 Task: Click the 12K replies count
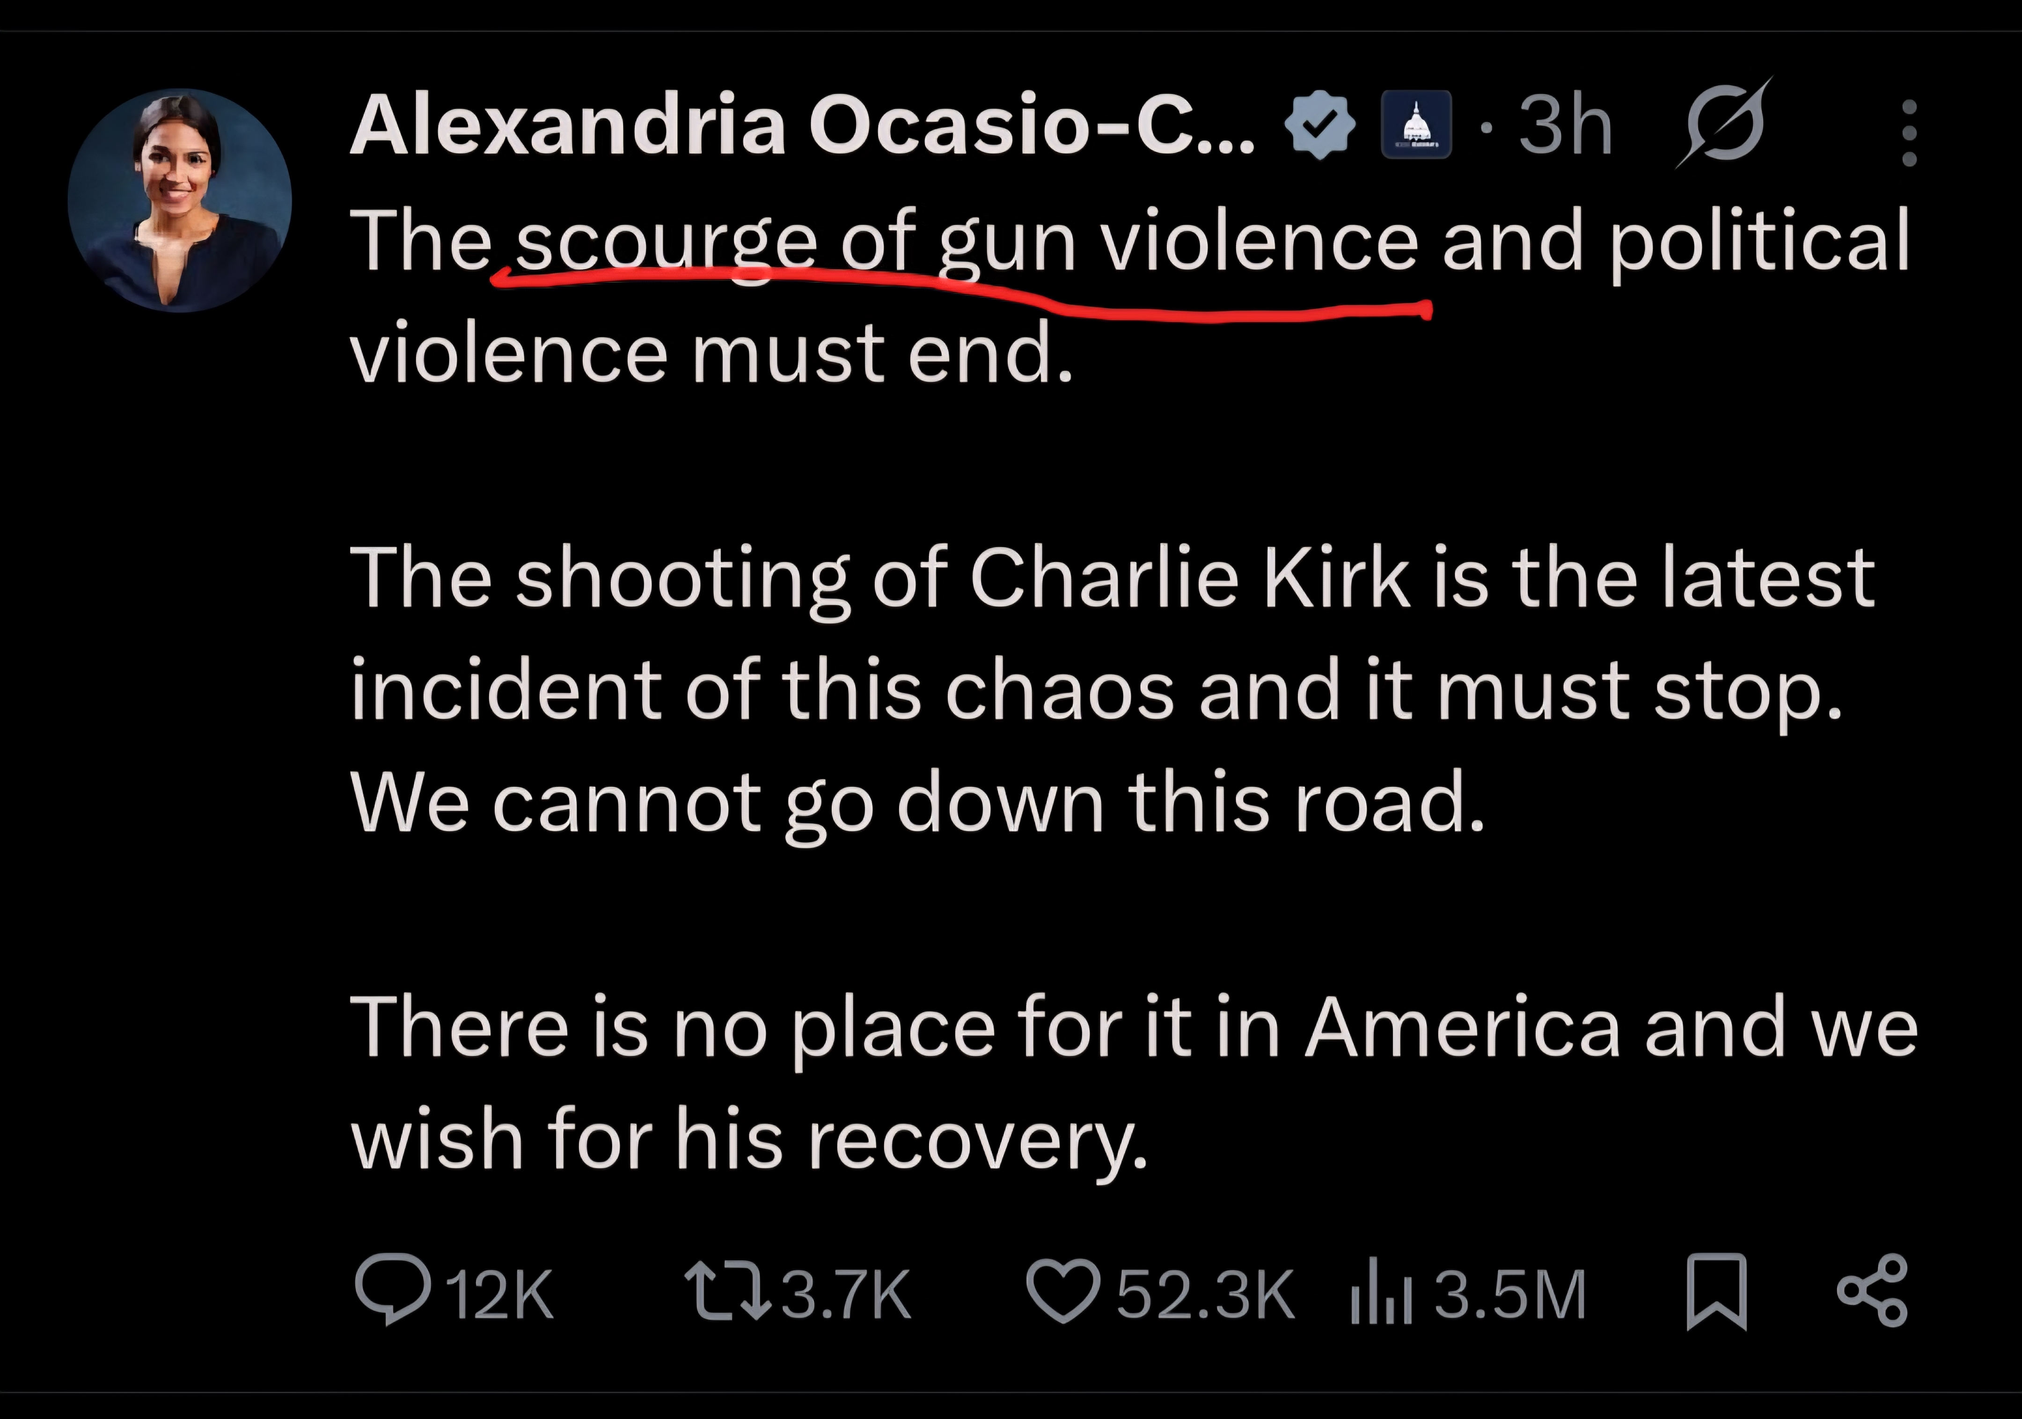coord(499,1295)
